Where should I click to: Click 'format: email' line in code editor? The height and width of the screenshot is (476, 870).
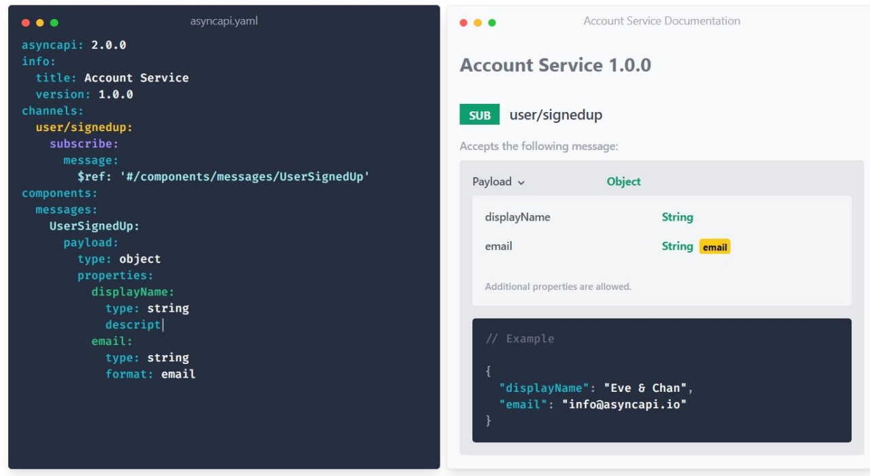pyautogui.click(x=150, y=374)
